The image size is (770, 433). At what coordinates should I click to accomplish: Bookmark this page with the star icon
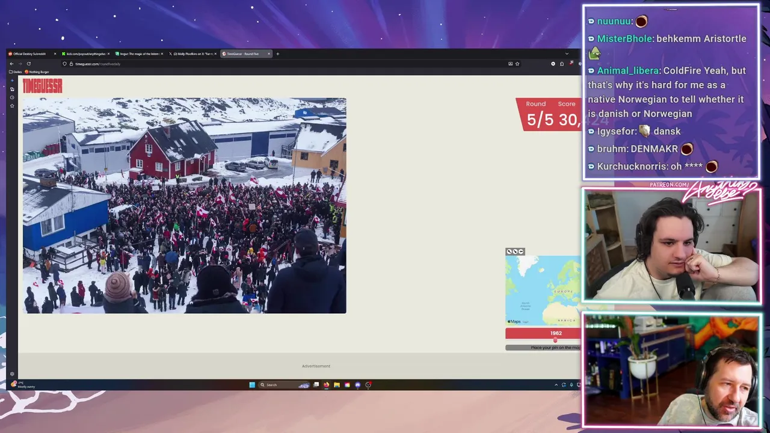[517, 64]
